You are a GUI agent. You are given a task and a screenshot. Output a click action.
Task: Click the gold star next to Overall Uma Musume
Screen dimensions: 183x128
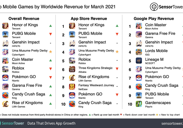[50, 52]
